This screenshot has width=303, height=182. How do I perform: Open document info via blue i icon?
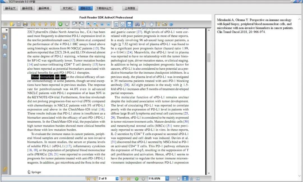pos(171,24)
